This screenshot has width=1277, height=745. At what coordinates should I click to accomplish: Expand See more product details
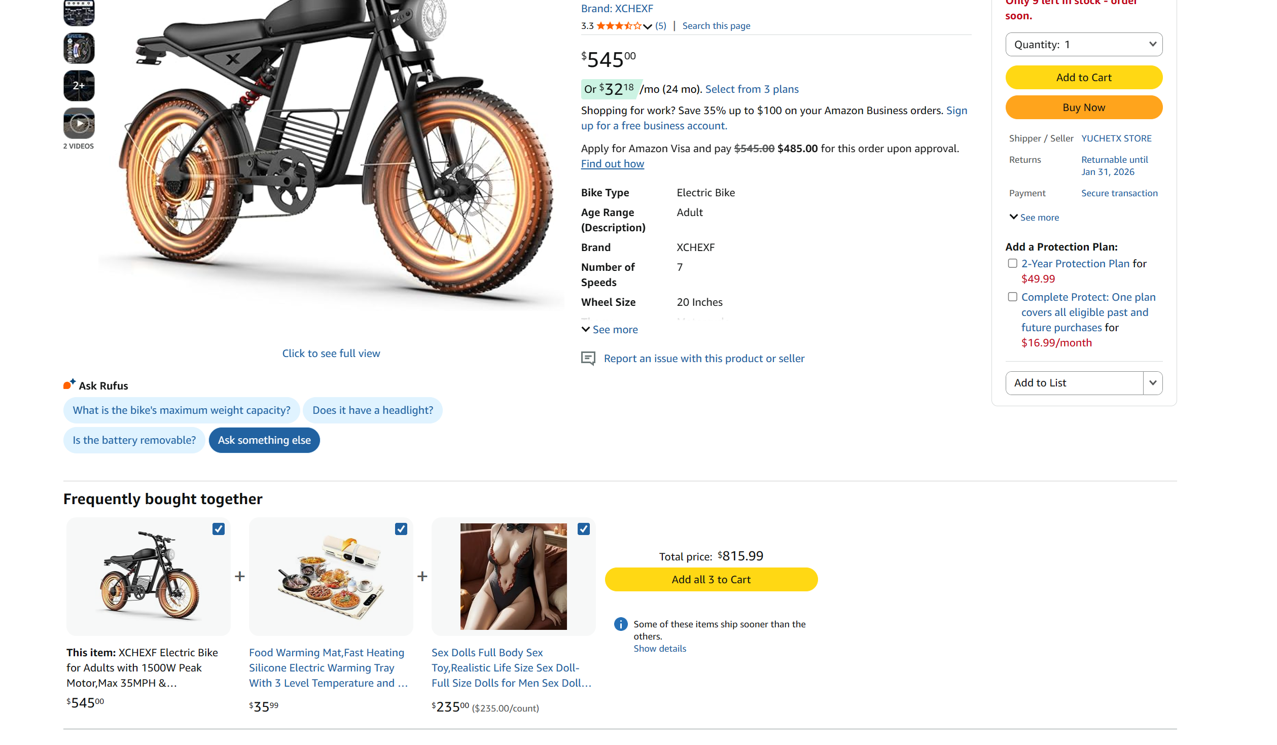(610, 330)
